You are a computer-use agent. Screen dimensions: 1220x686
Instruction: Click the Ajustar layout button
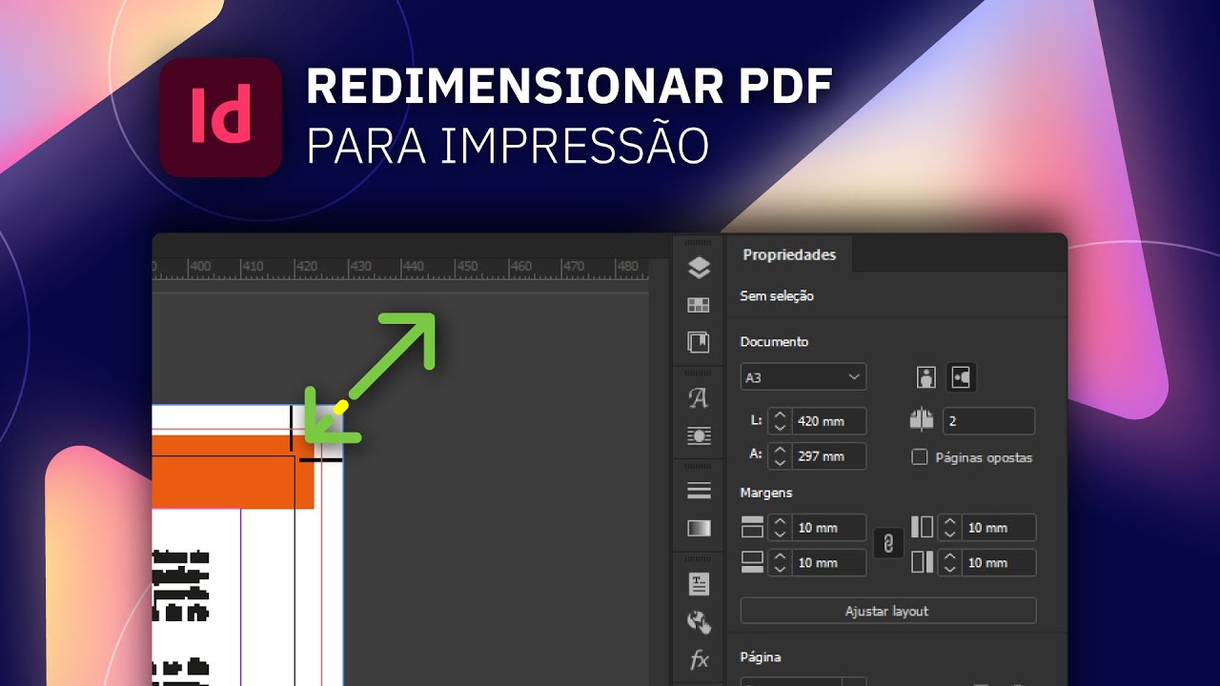point(887,611)
